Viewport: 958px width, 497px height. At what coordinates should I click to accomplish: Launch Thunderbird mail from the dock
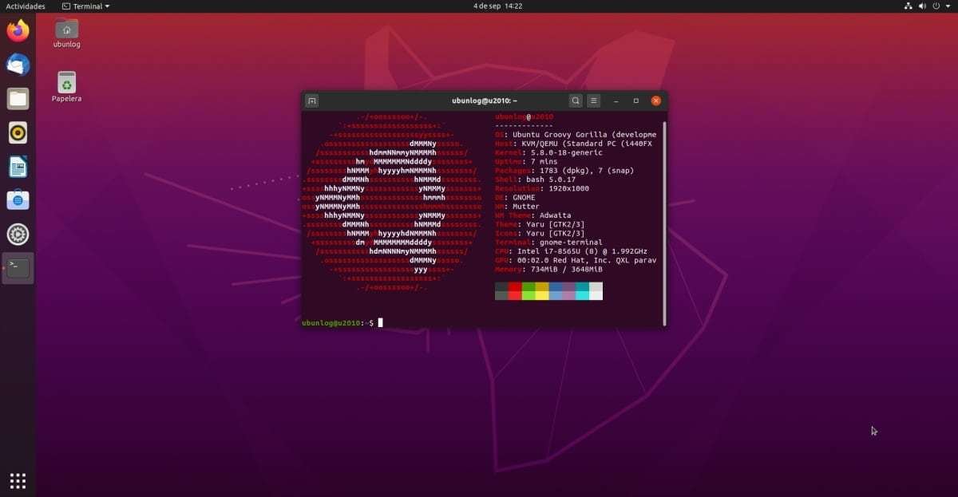[x=18, y=65]
